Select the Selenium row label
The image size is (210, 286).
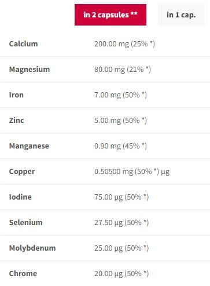pyautogui.click(x=25, y=223)
